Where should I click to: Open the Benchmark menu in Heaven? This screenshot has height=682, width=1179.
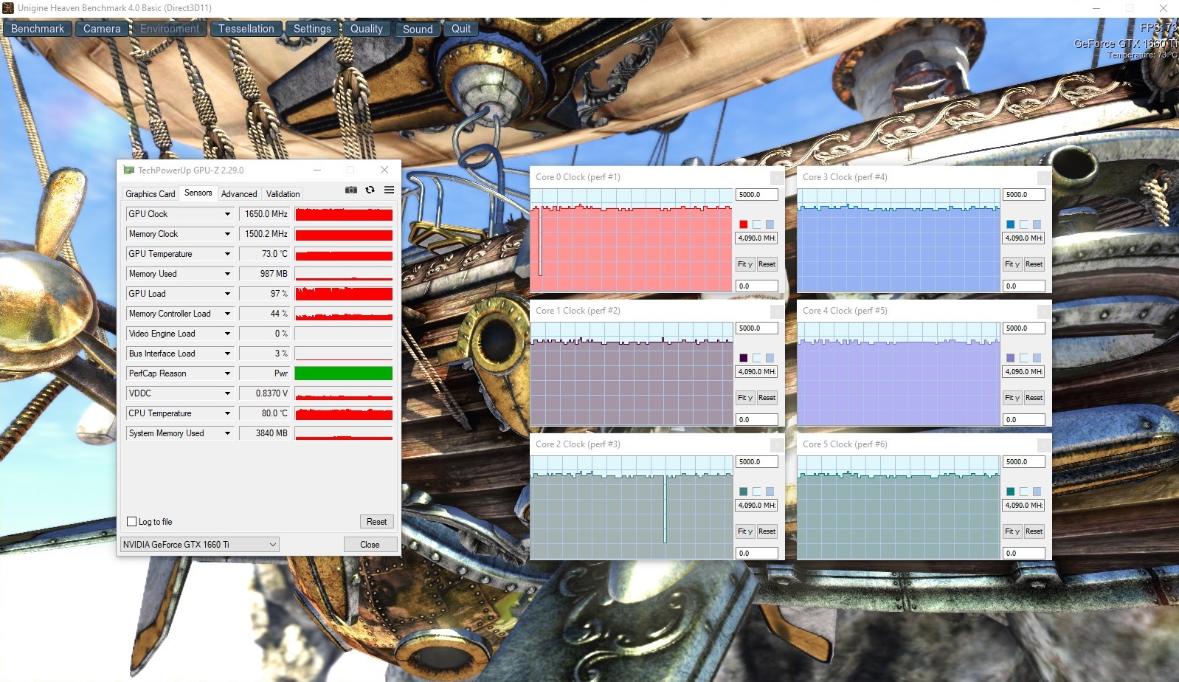pos(38,29)
